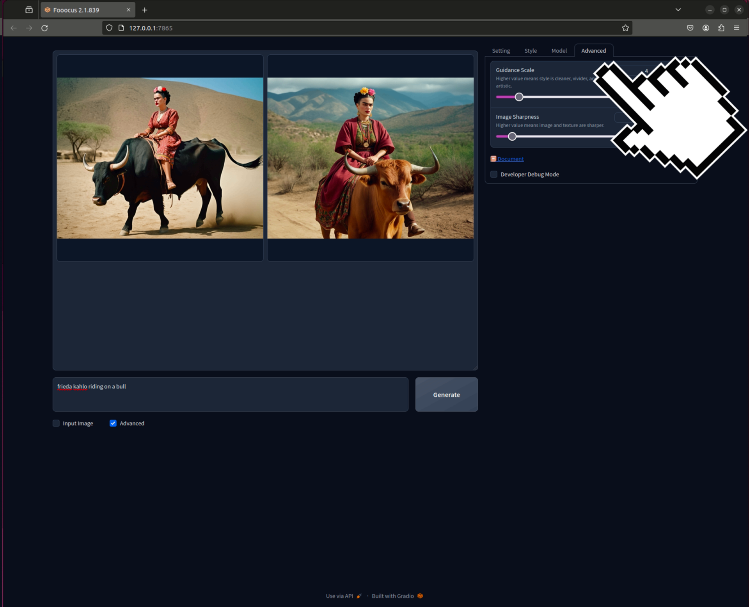
Task: Switch to the Model tab
Action: pos(559,51)
